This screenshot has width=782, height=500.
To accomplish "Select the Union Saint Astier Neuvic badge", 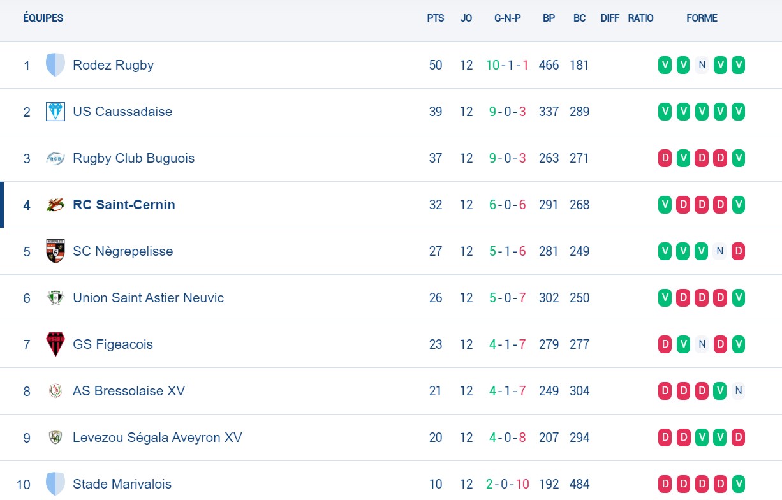I will coord(55,297).
